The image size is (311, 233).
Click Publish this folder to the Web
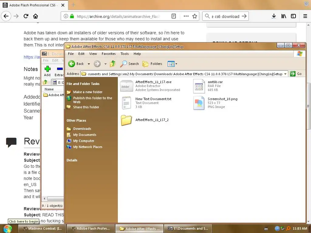pyautogui.click(x=93, y=100)
